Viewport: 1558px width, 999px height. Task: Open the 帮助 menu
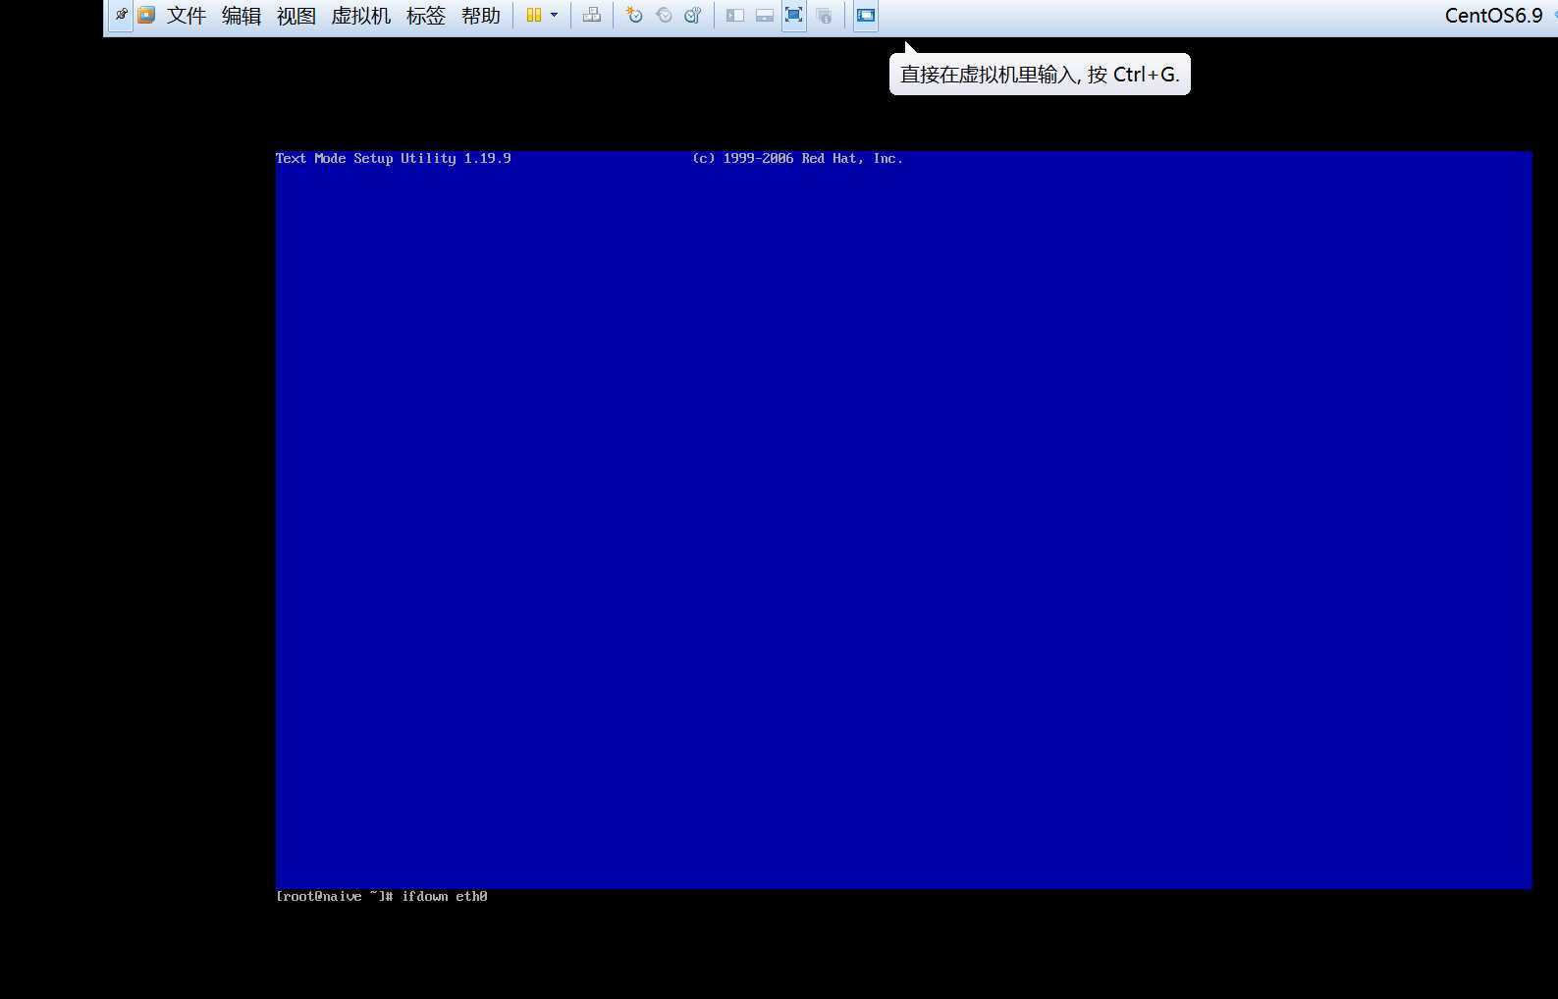click(481, 16)
